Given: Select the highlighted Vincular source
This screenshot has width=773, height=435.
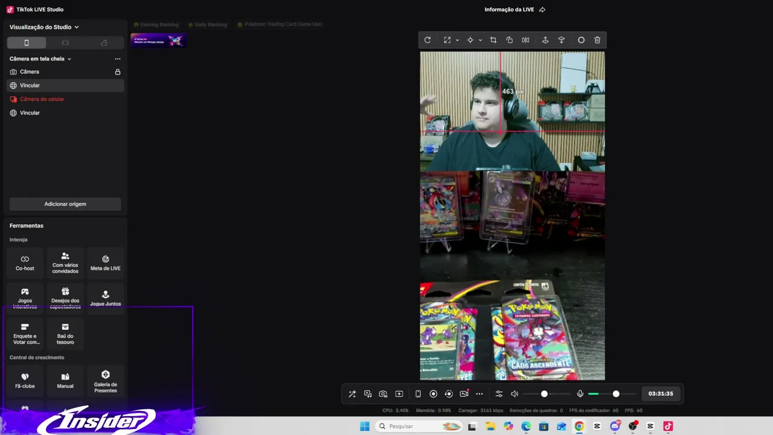Looking at the screenshot, I should [65, 85].
